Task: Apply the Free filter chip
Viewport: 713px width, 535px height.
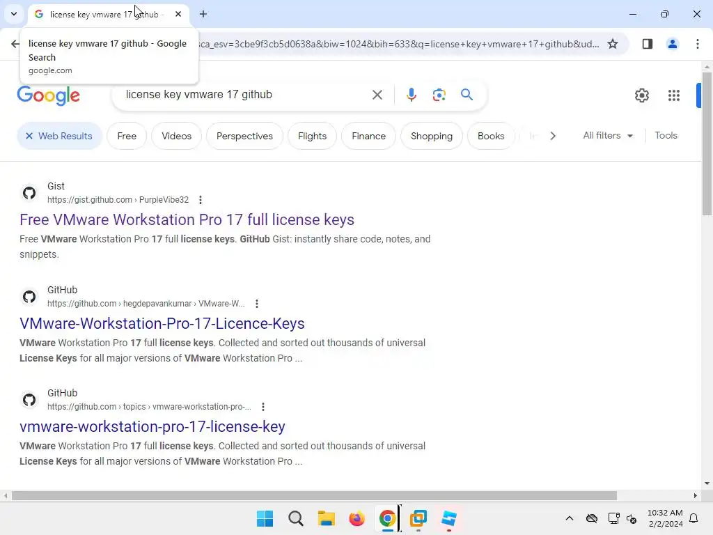Action: [x=127, y=136]
